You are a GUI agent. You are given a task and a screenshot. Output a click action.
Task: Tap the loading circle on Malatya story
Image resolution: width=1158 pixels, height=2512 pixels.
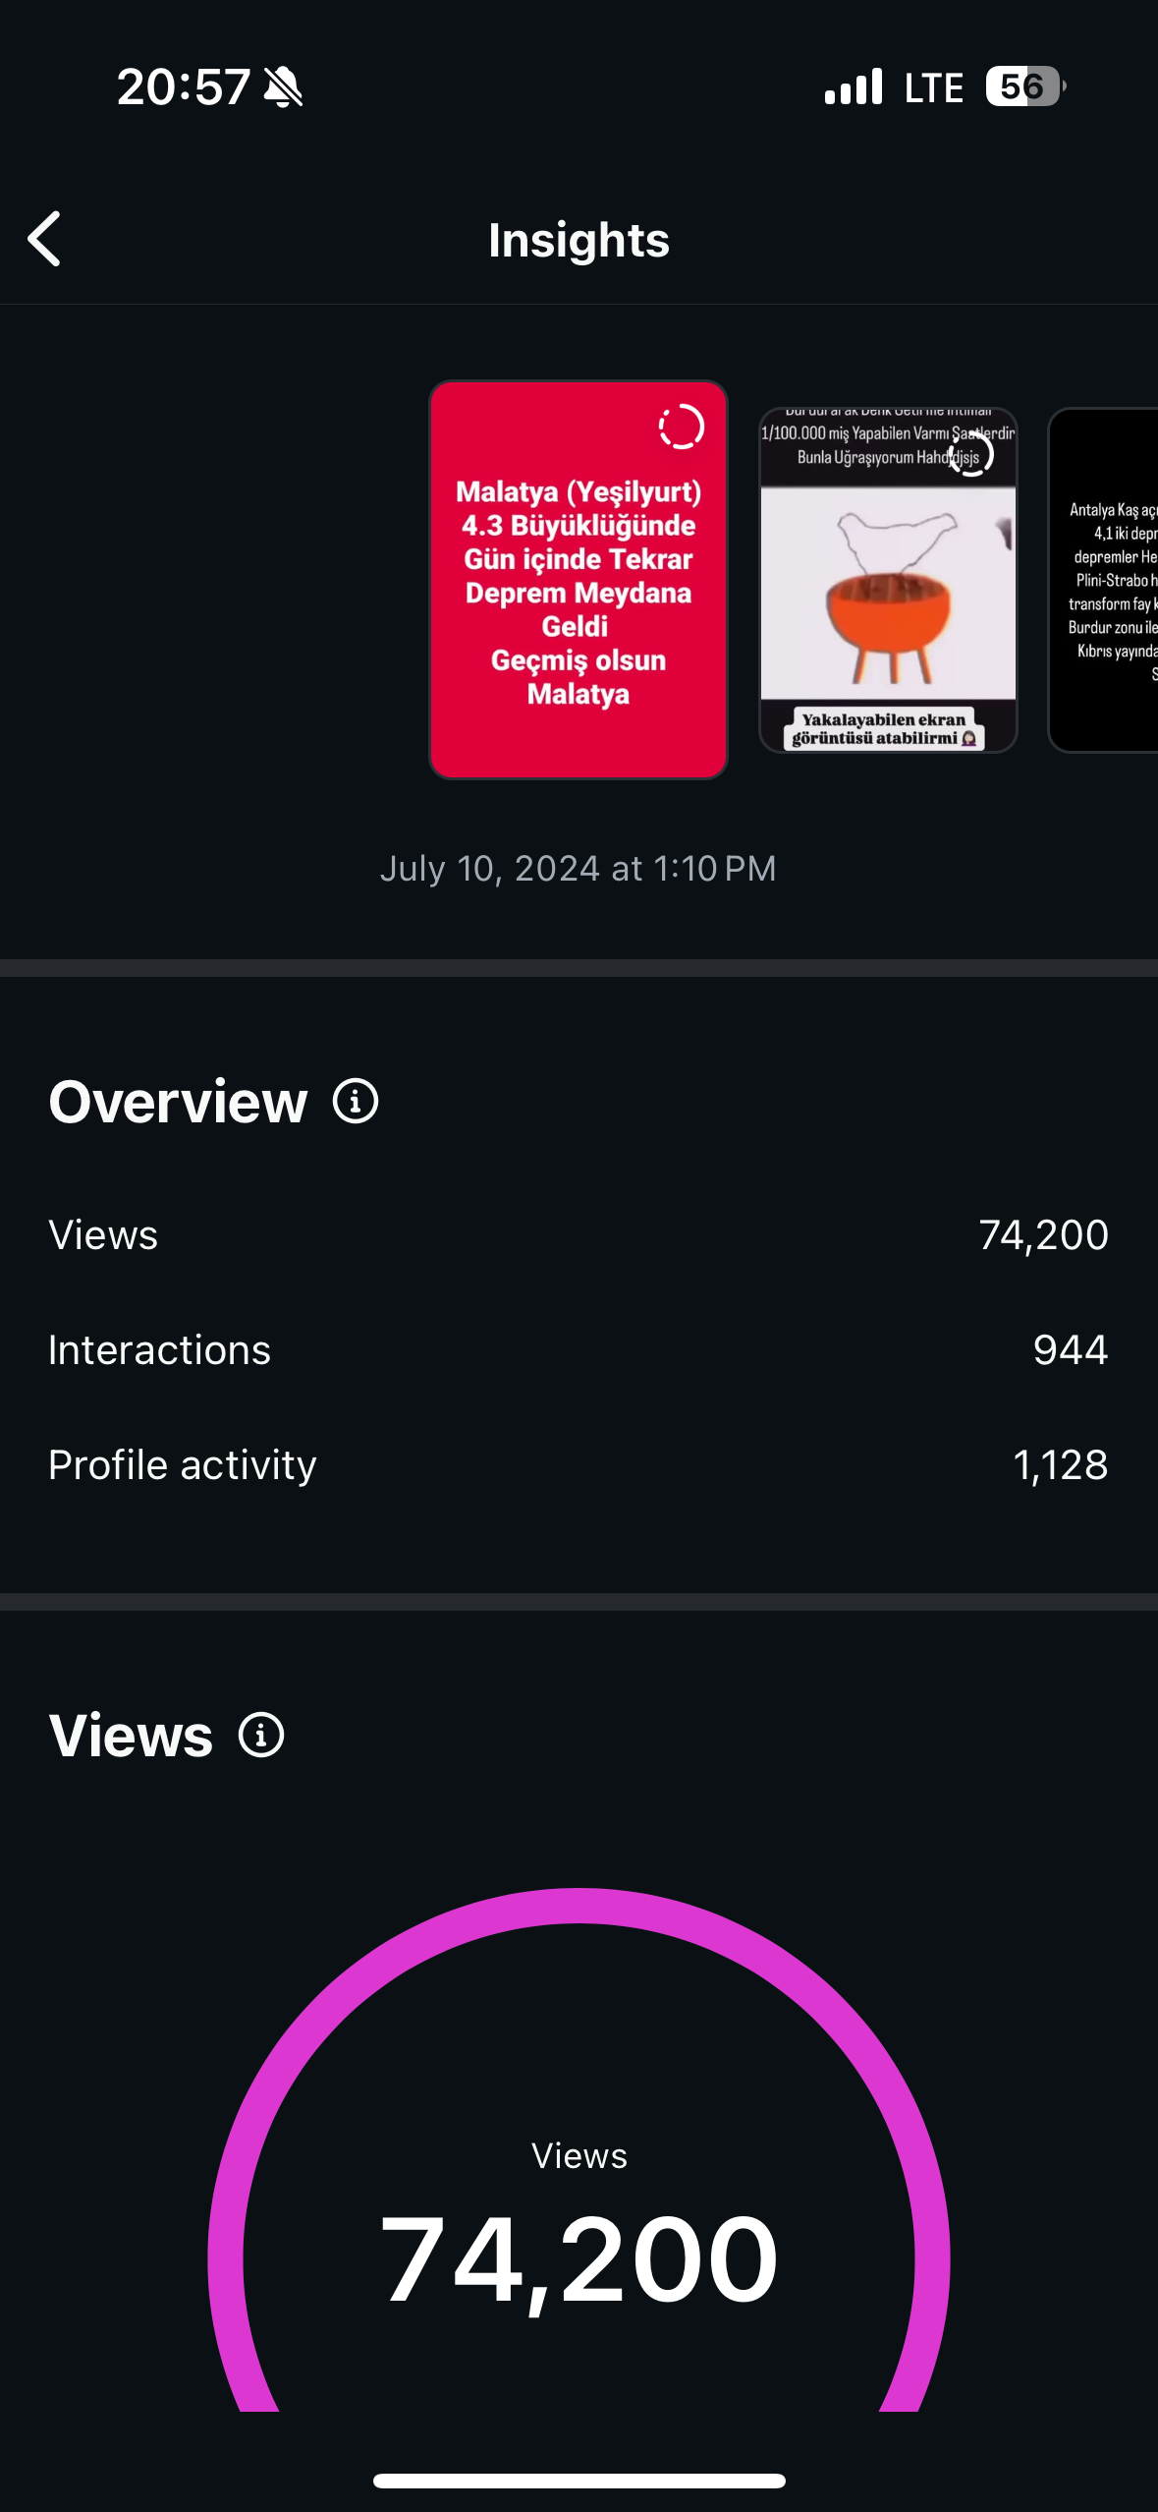[x=681, y=428]
